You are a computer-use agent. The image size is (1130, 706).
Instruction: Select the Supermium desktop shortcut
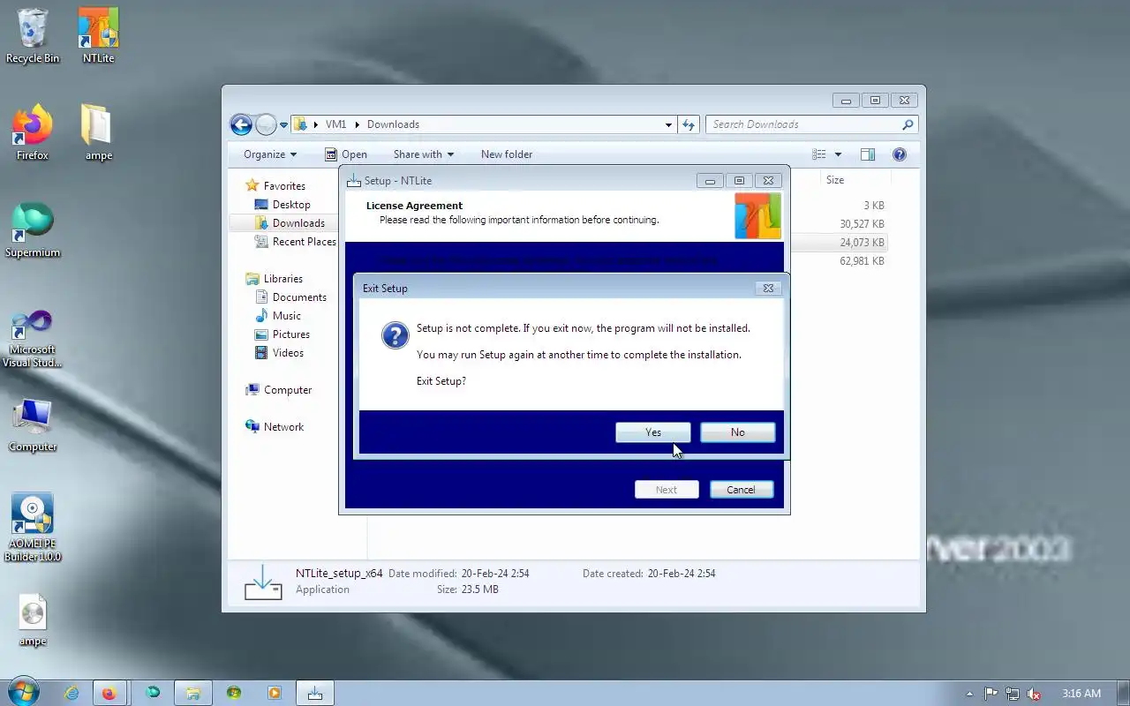coord(33,230)
